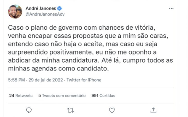Image resolution: width=188 pixels, height=117 pixels.
Task: Show the 5 Tweets com comentário
Action: (62, 95)
